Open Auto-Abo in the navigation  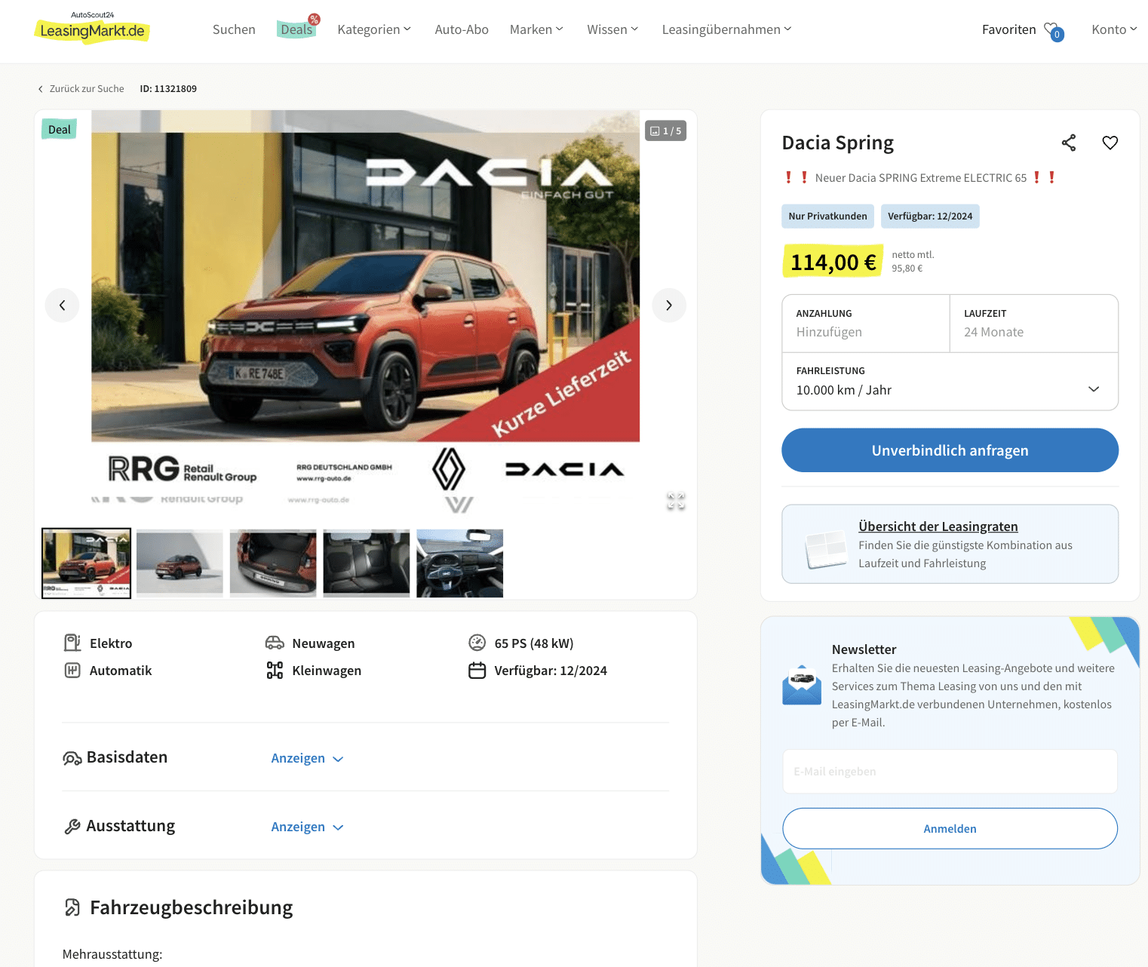(x=462, y=29)
